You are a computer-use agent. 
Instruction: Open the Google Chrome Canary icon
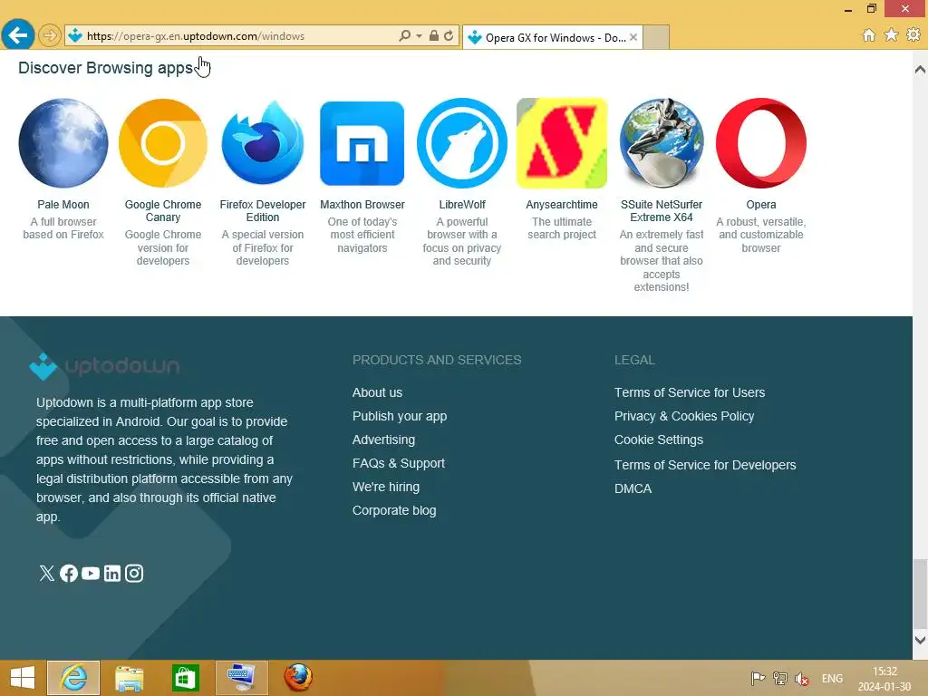pos(163,143)
